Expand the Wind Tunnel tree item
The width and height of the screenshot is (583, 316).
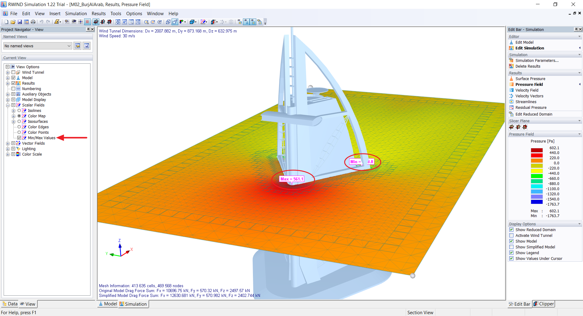point(8,72)
